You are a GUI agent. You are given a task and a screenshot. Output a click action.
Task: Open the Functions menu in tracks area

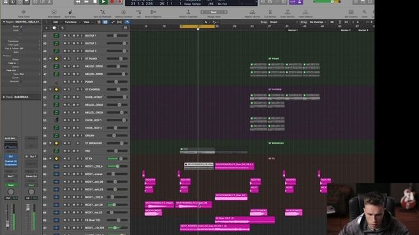[71, 22]
